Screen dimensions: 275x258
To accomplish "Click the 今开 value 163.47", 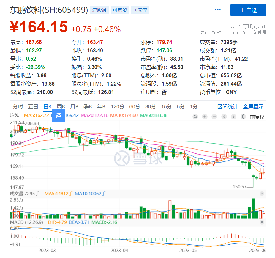I will click(x=95, y=42).
